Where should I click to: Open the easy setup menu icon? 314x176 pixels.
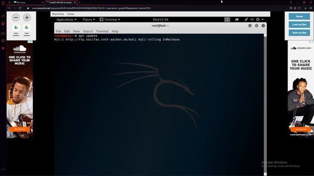tap(311, 8)
